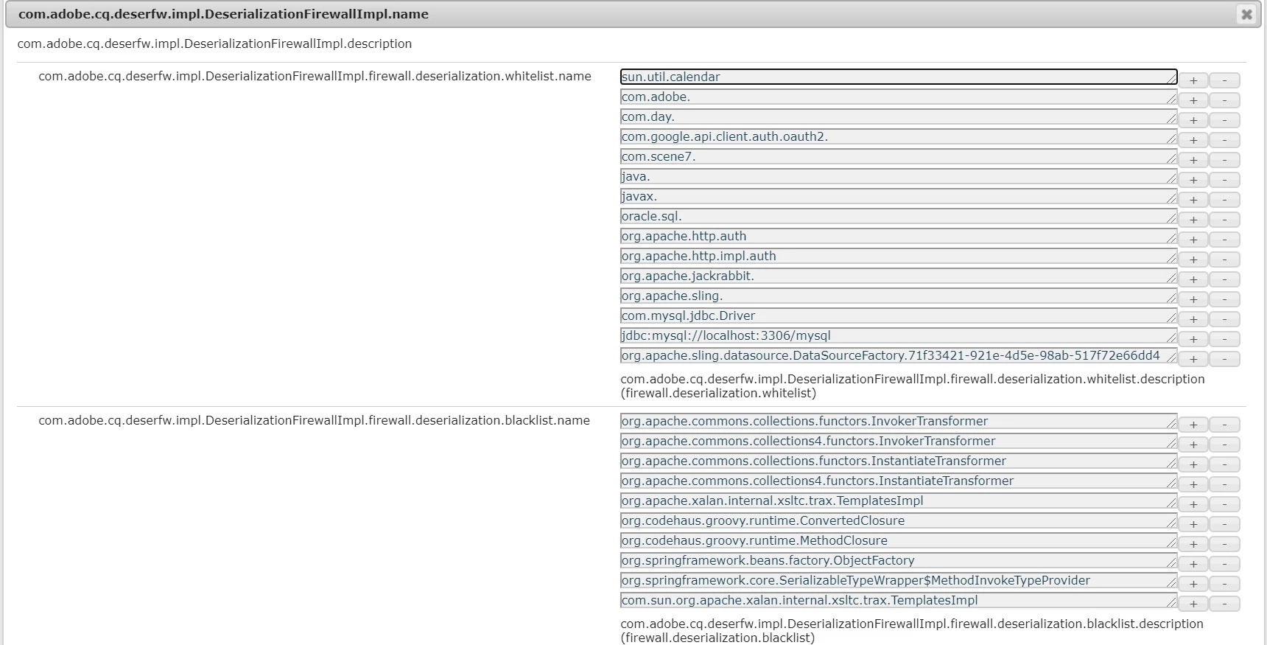Add entry after com.scene7. row
Viewport: 1267px width, 645px height.
[1193, 160]
